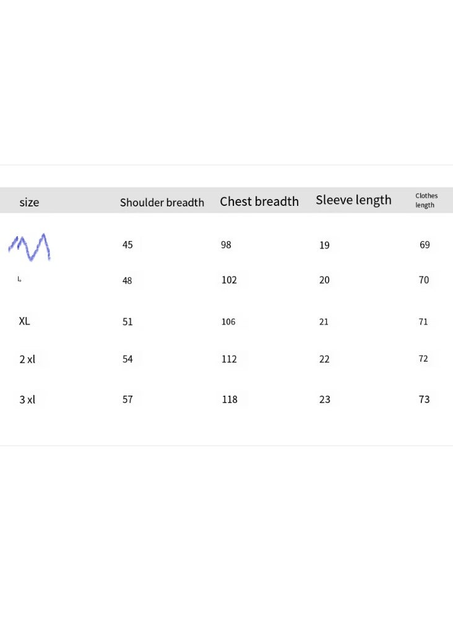Select the 2 xl size label
Image resolution: width=453 pixels, height=617 pixels.
coord(27,359)
